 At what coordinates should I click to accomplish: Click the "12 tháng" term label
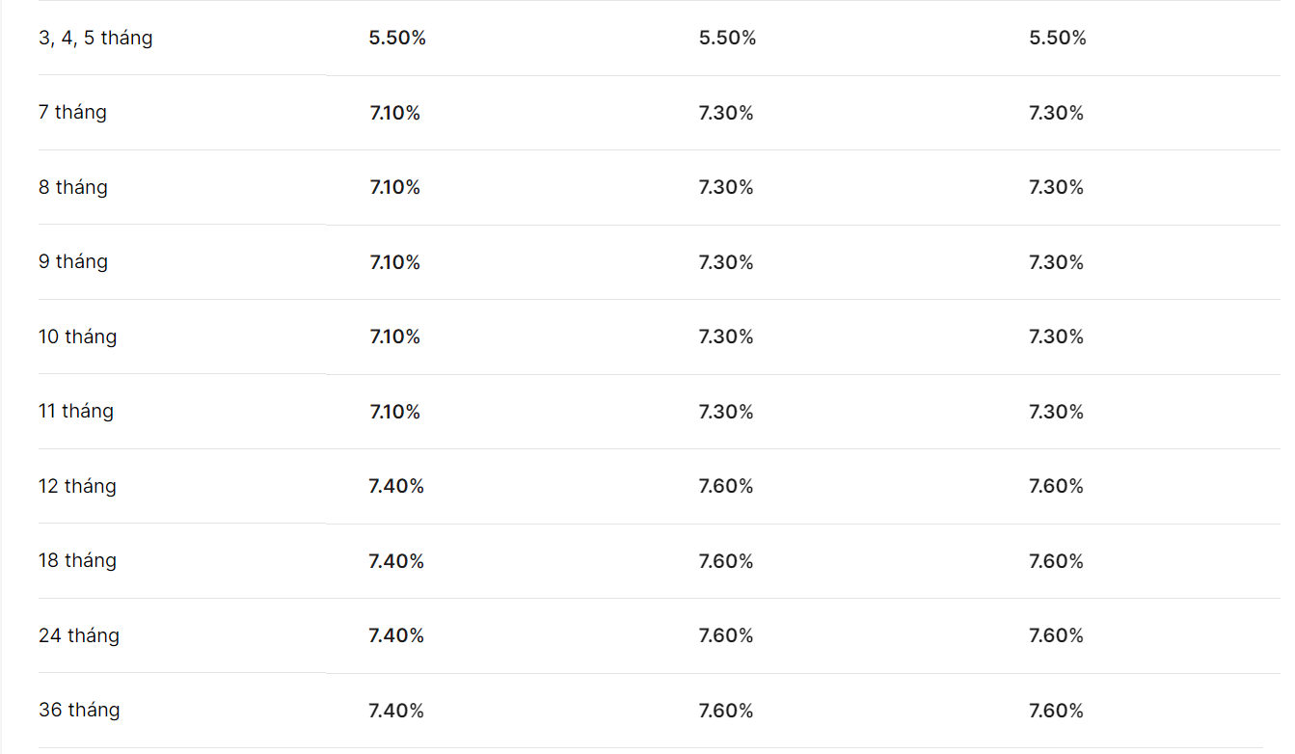tap(77, 486)
